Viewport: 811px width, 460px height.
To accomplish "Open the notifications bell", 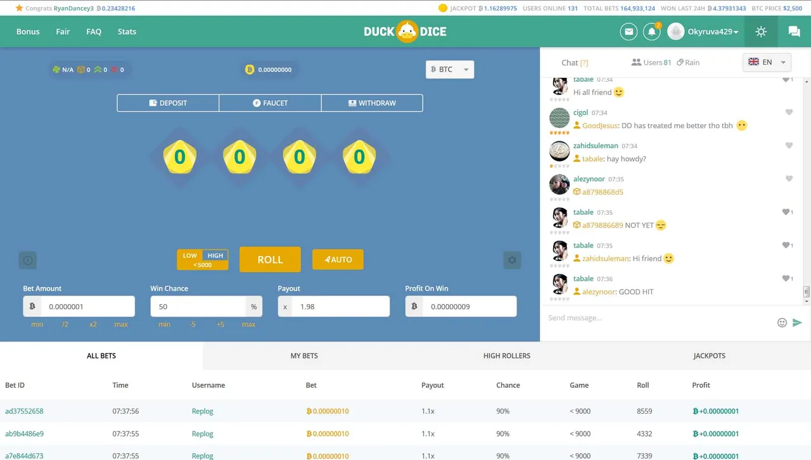I will (651, 32).
